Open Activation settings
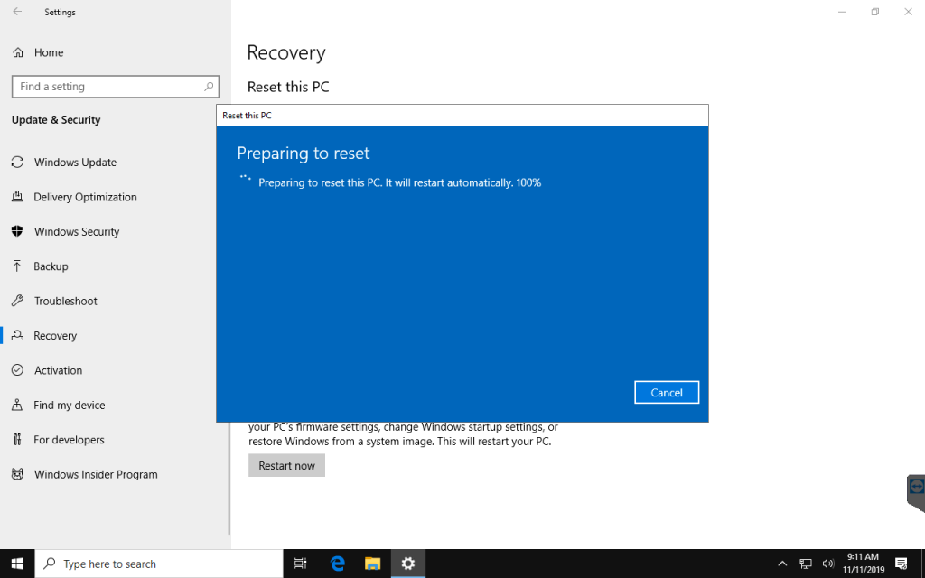This screenshot has width=925, height=578. (x=58, y=370)
